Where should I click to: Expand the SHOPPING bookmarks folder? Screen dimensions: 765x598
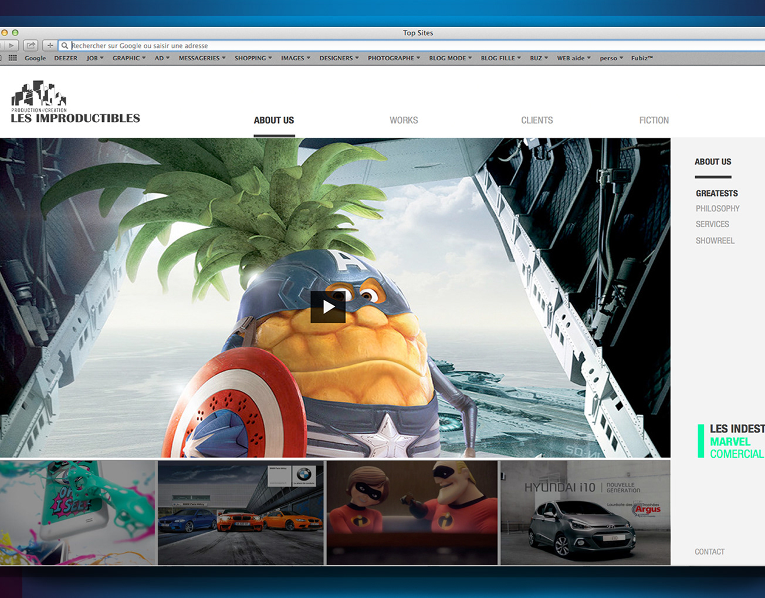253,58
